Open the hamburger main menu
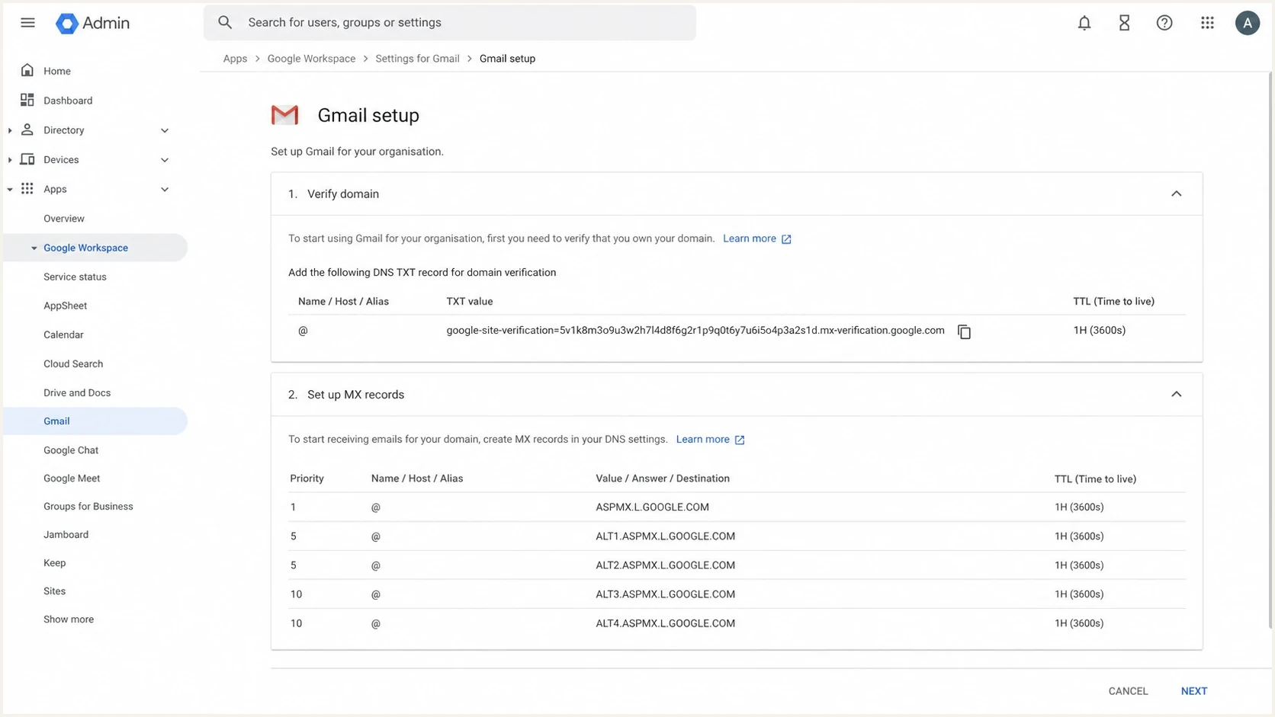This screenshot has height=717, width=1275. (27, 23)
